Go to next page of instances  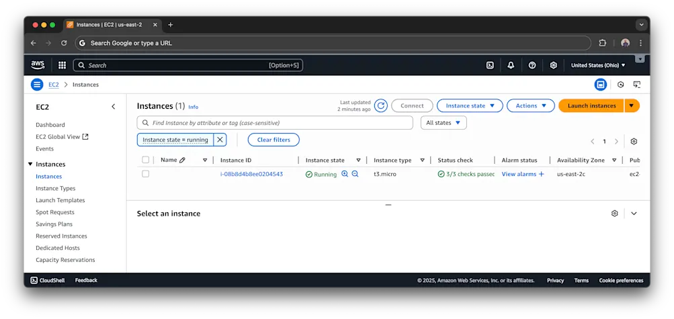tap(616, 141)
